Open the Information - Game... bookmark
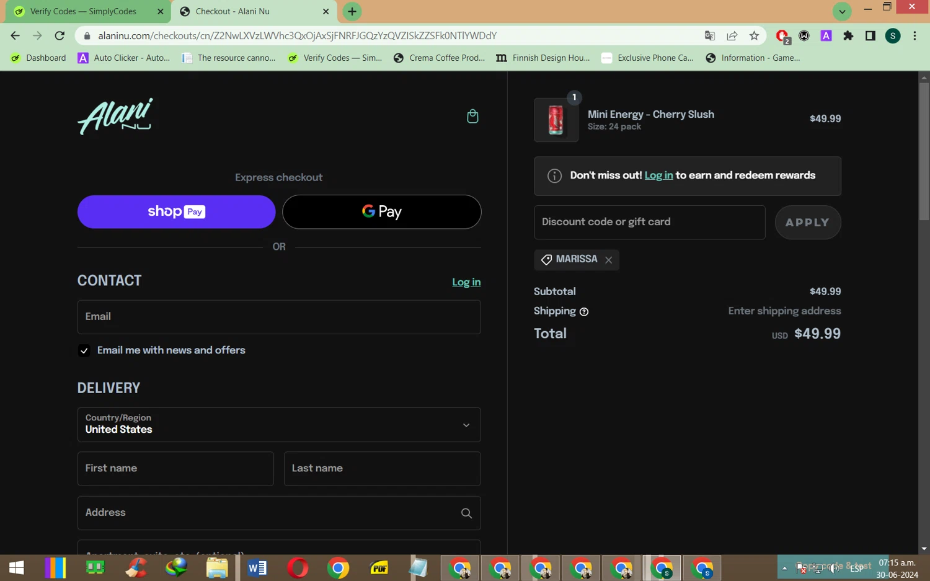Screen dimensions: 930x581 (753, 58)
